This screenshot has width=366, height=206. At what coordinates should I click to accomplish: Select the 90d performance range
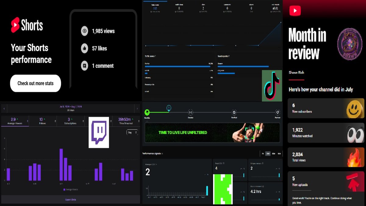click(x=279, y=154)
